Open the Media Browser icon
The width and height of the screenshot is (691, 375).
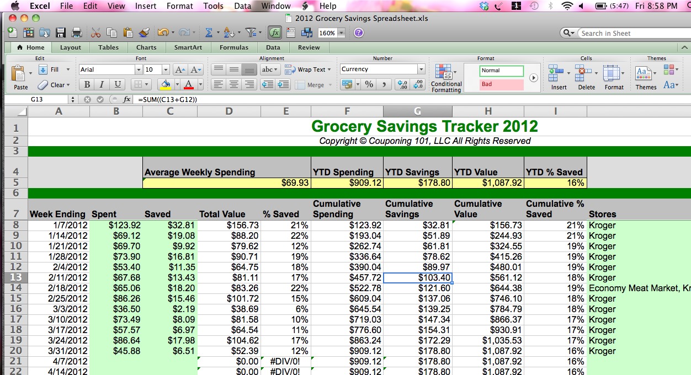pyautogui.click(x=307, y=33)
